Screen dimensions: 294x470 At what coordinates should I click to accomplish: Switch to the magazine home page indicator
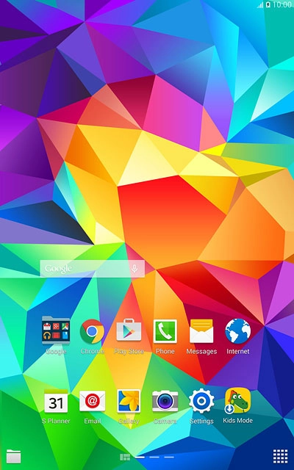(x=125, y=457)
